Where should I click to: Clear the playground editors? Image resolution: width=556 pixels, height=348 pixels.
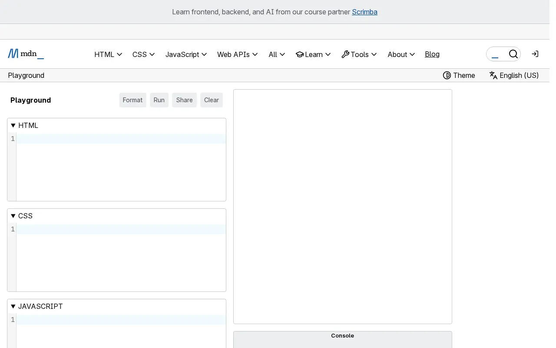click(x=212, y=100)
